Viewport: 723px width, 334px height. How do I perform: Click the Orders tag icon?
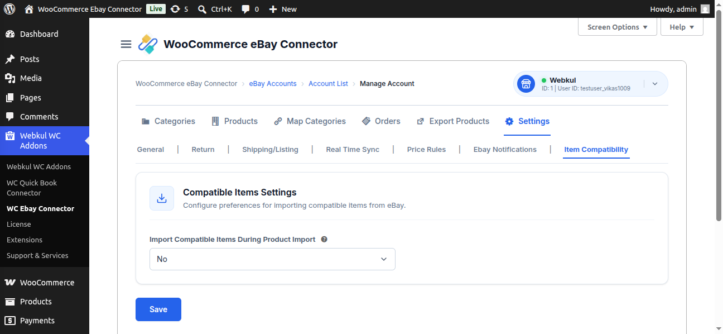pos(366,121)
